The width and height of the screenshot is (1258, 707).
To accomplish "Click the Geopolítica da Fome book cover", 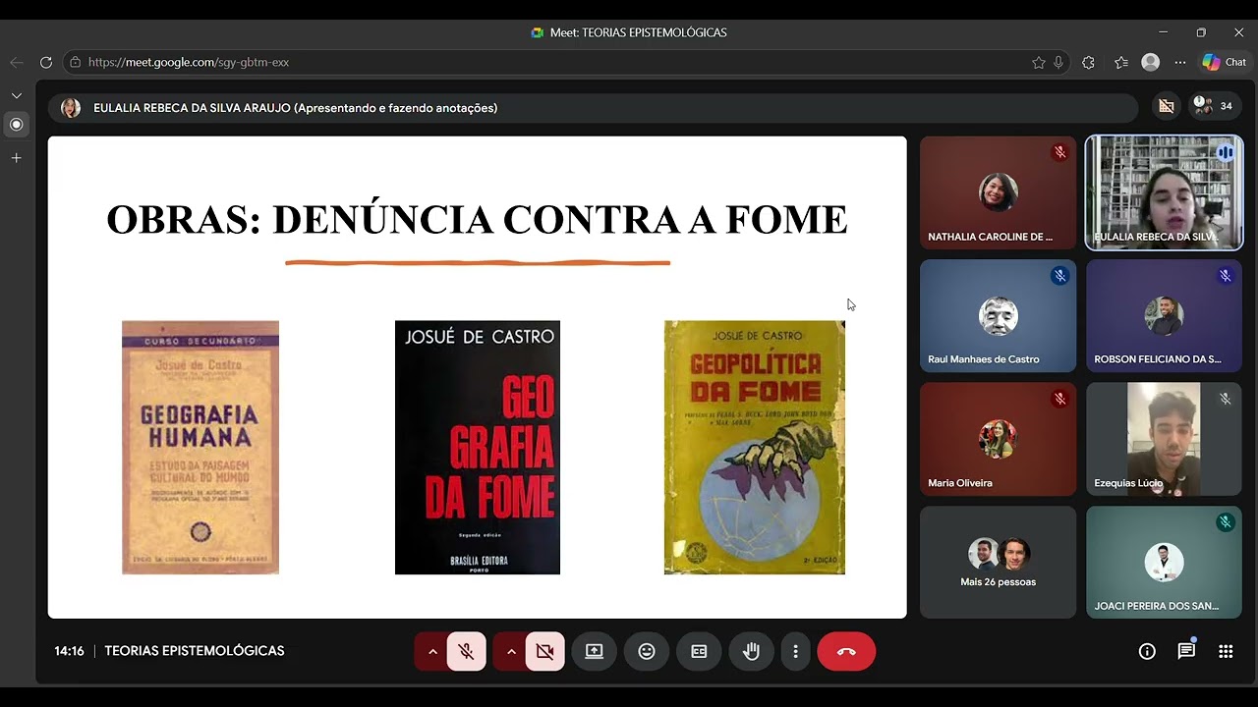I will point(755,448).
